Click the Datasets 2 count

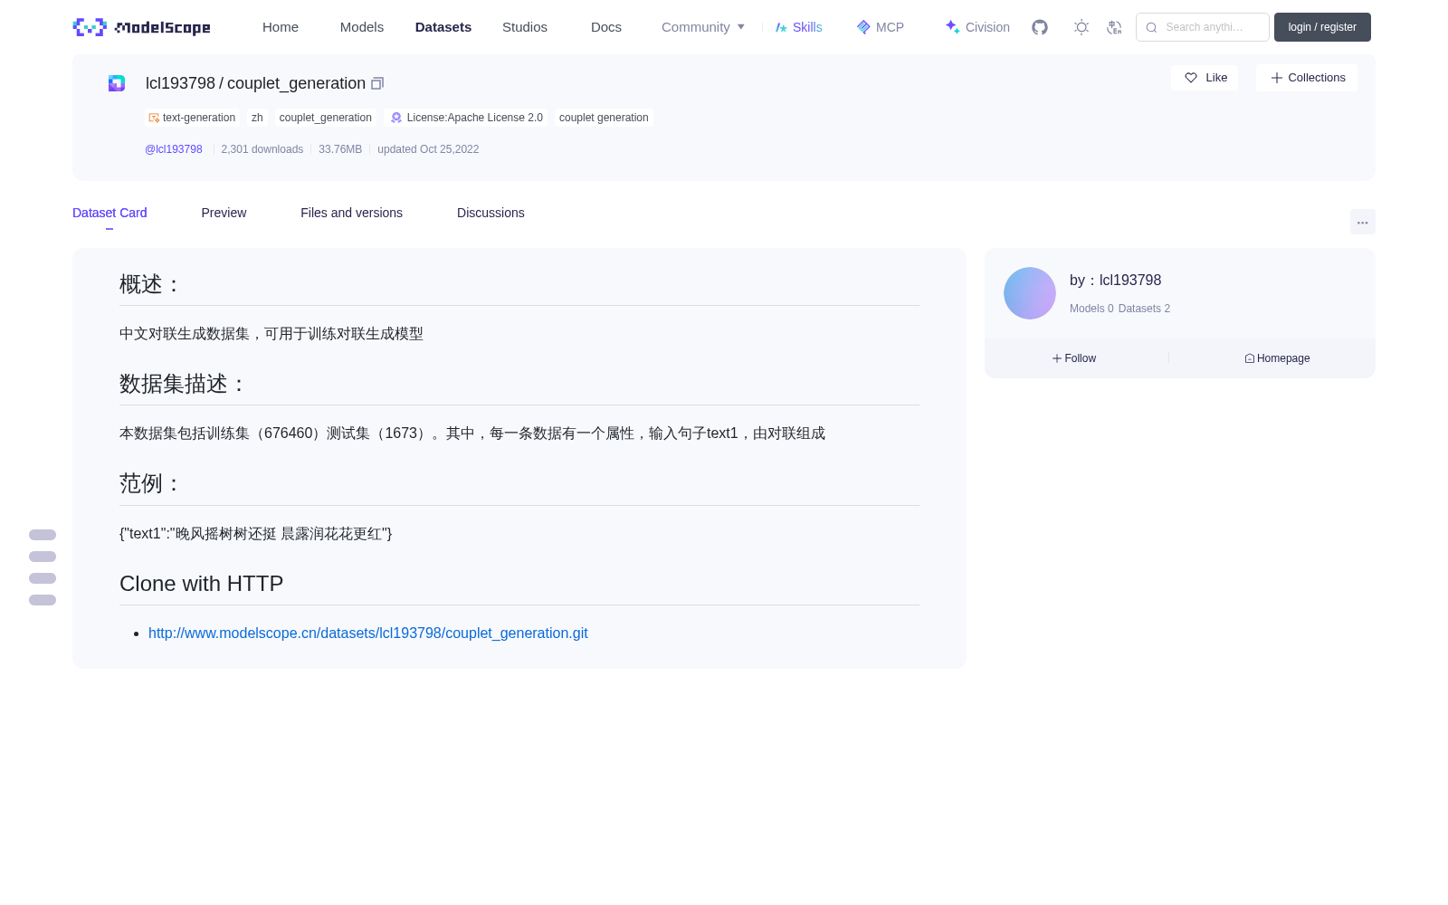point(1144,309)
